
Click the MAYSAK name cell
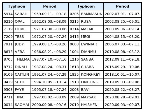click(x=92, y=97)
